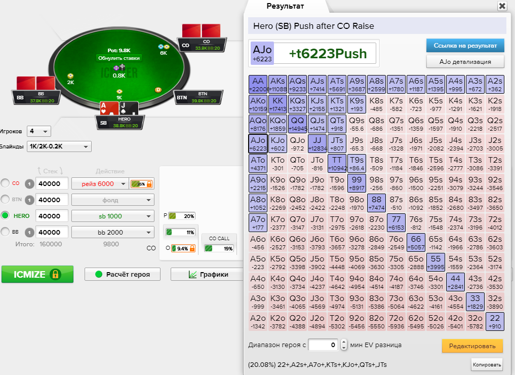The width and height of the screenshot is (515, 375).
Task: Click the 11% range bar
Action: [x=180, y=232]
